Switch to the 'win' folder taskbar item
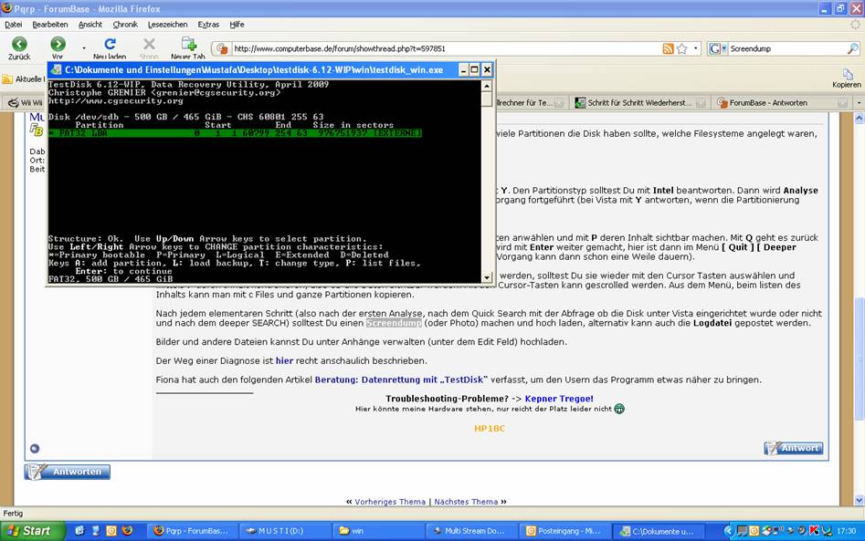This screenshot has width=865, height=541. [378, 531]
